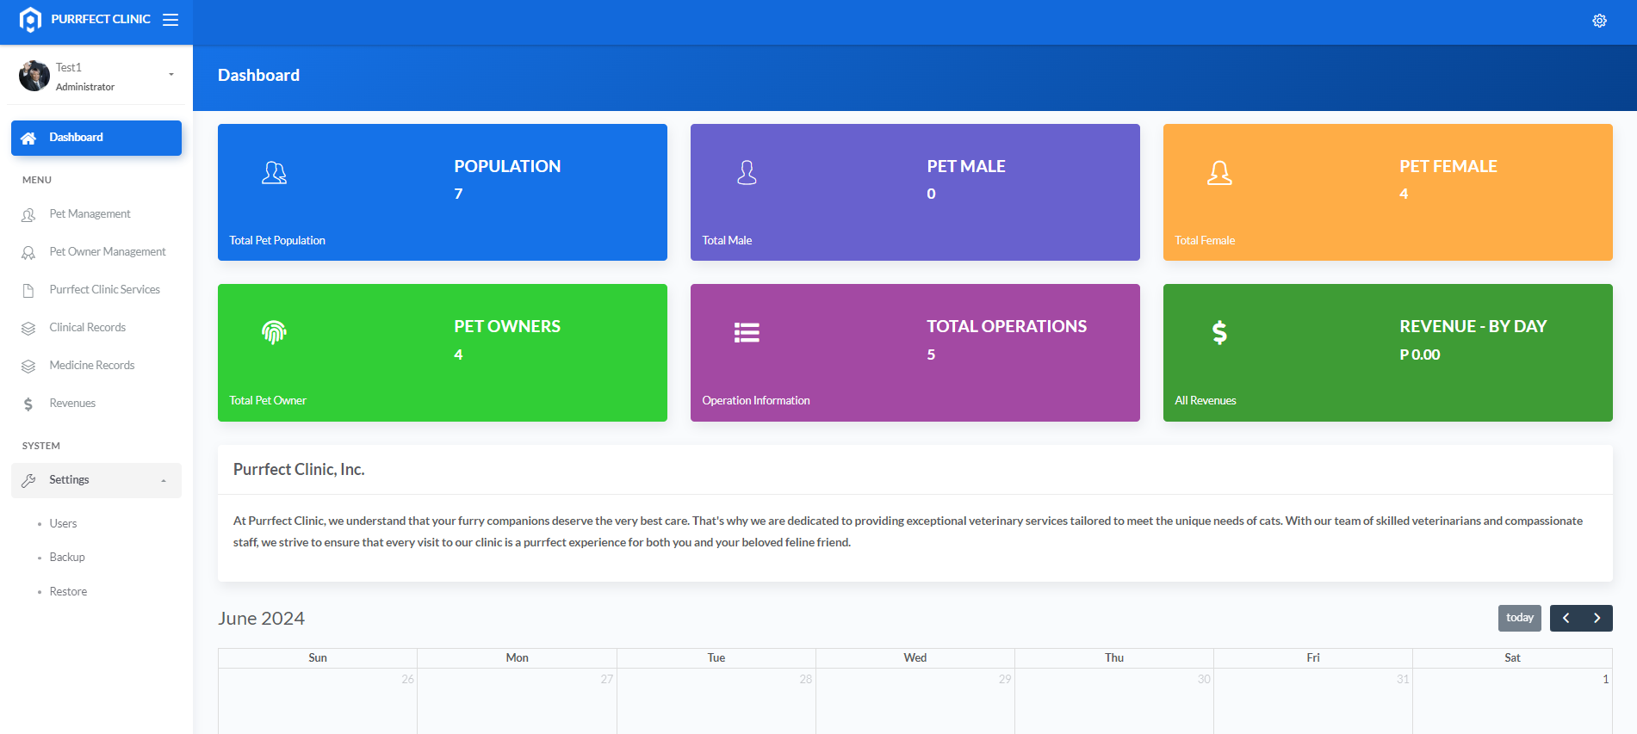1637x734 pixels.
Task: Click Operation Information label
Action: pyautogui.click(x=756, y=400)
